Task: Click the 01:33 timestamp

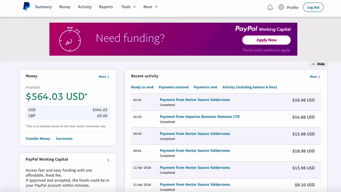Action: tap(137, 117)
